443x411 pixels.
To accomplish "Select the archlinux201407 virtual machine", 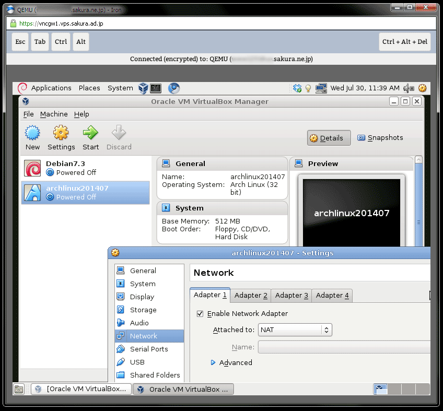I will (85, 193).
